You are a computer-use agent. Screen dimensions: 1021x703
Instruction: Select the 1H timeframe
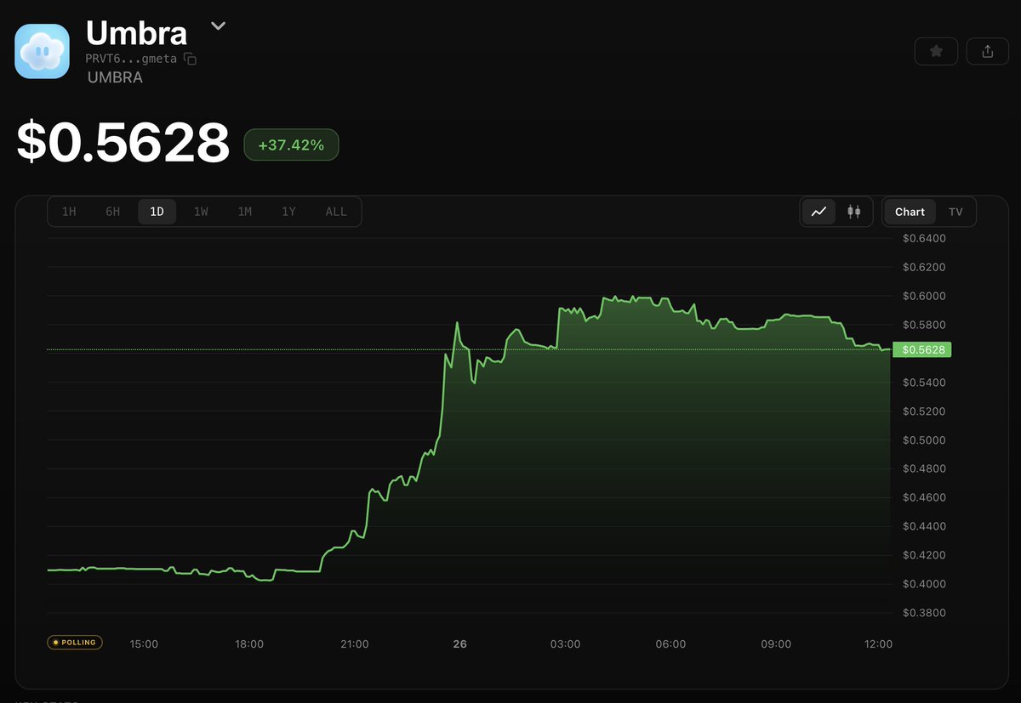(x=69, y=212)
